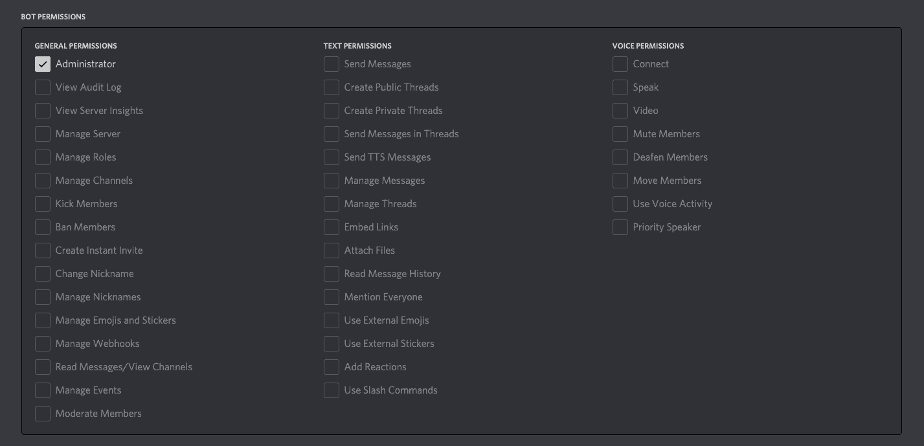Enable Send TTS Messages permission
Screen dimensions: 924x446
[x=332, y=157]
